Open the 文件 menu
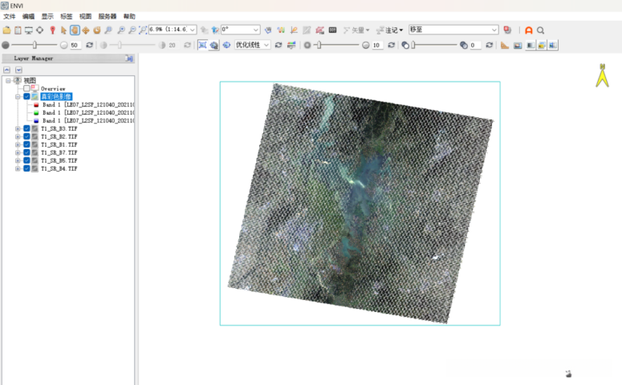Image resolution: width=622 pixels, height=385 pixels. pyautogui.click(x=10, y=16)
